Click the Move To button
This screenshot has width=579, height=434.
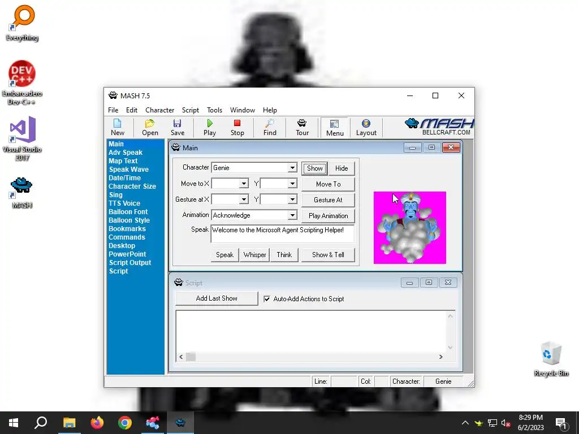tap(328, 184)
